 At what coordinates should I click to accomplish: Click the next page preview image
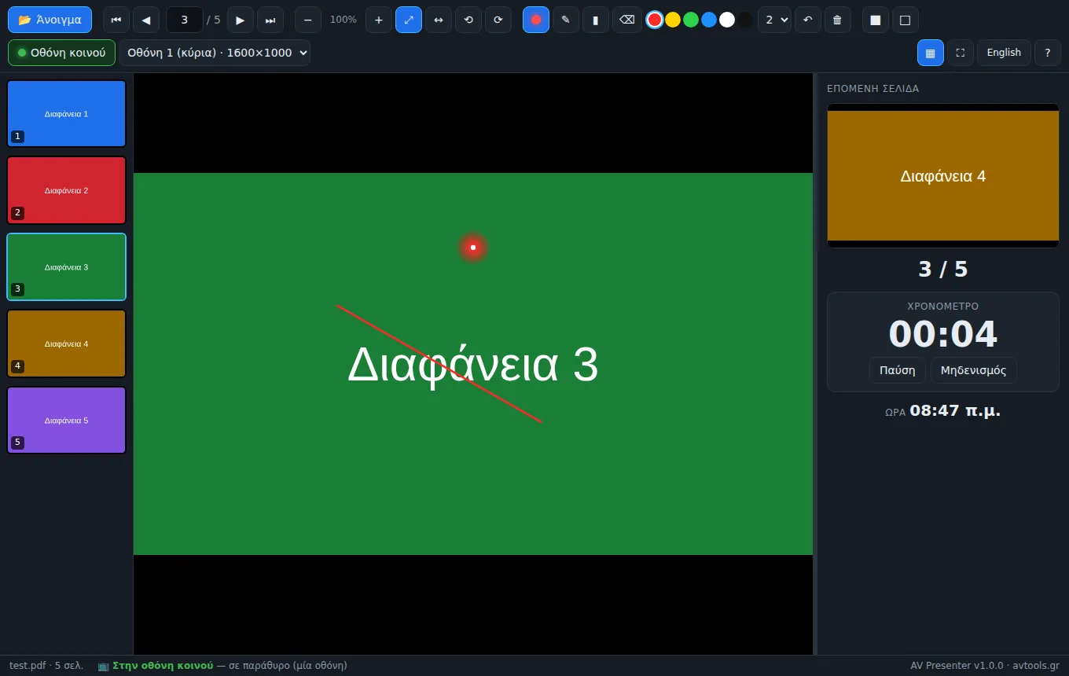coord(943,175)
